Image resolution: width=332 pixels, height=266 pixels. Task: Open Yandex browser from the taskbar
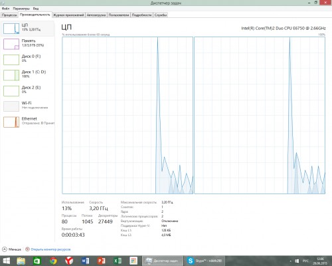point(69,261)
